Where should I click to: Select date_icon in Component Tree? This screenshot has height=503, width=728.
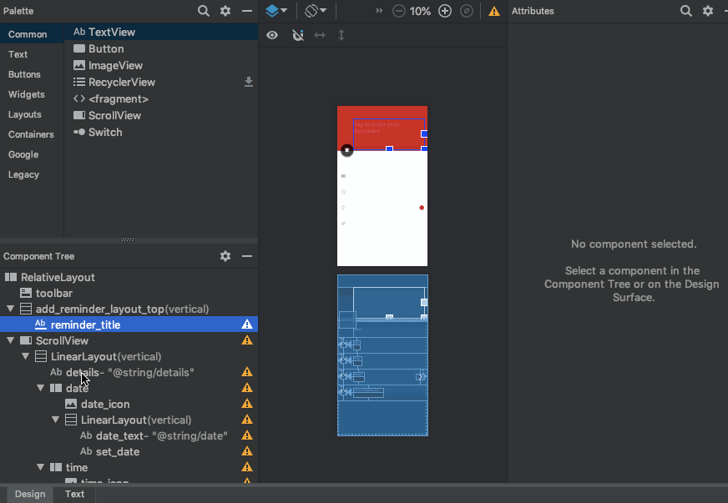[x=129, y=405]
